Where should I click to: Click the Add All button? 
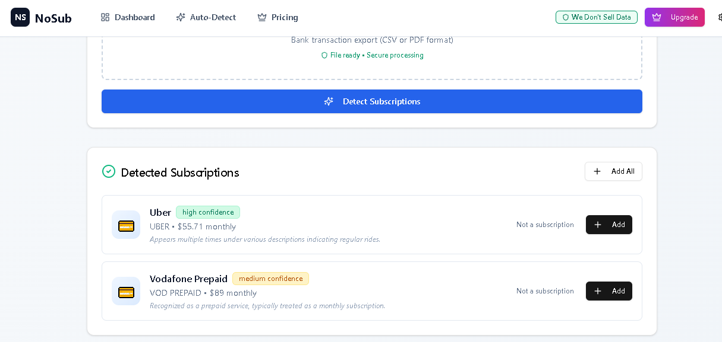tap(613, 171)
